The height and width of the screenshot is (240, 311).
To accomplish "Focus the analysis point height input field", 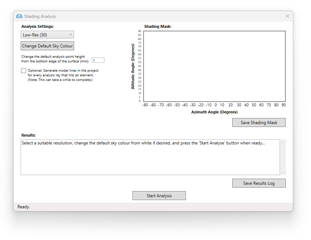I will [x=98, y=60].
